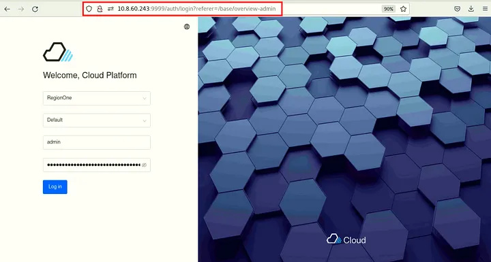Click the Welcome, Cloud Platform heading

pos(90,76)
